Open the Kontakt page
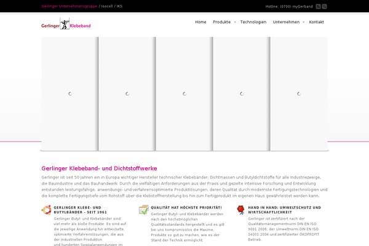369x246 pixels. point(316,22)
